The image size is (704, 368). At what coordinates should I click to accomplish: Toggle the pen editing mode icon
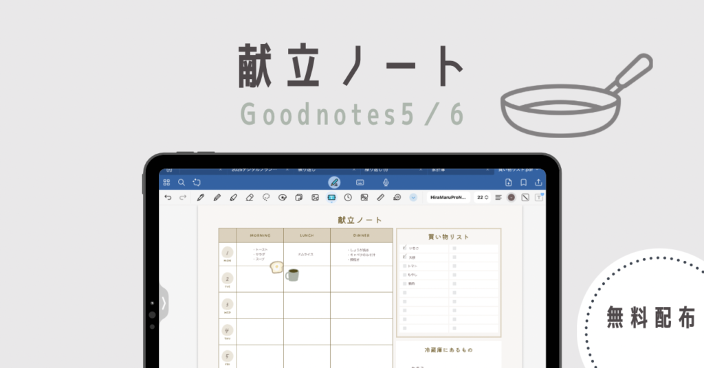[x=334, y=183]
